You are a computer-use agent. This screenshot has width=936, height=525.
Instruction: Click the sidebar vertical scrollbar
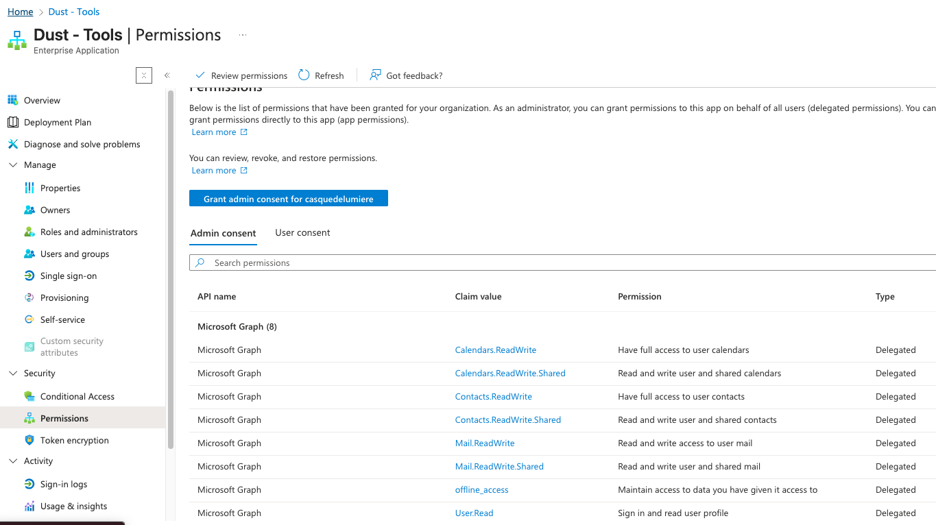pos(171,269)
